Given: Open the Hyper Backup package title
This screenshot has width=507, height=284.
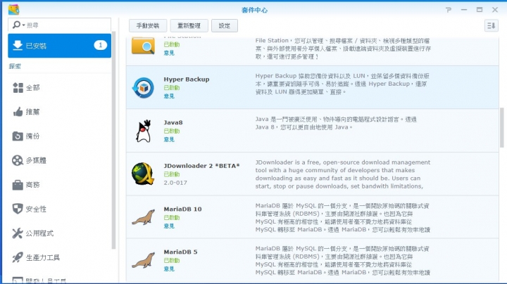Looking at the screenshot, I should pos(186,79).
